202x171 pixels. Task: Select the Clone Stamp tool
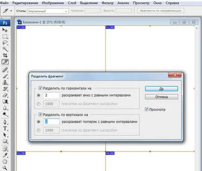click(x=5, y=82)
